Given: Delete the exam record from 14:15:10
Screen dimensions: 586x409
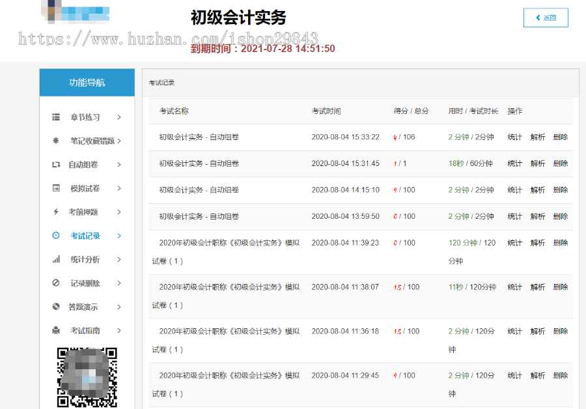Looking at the screenshot, I should click(560, 190).
